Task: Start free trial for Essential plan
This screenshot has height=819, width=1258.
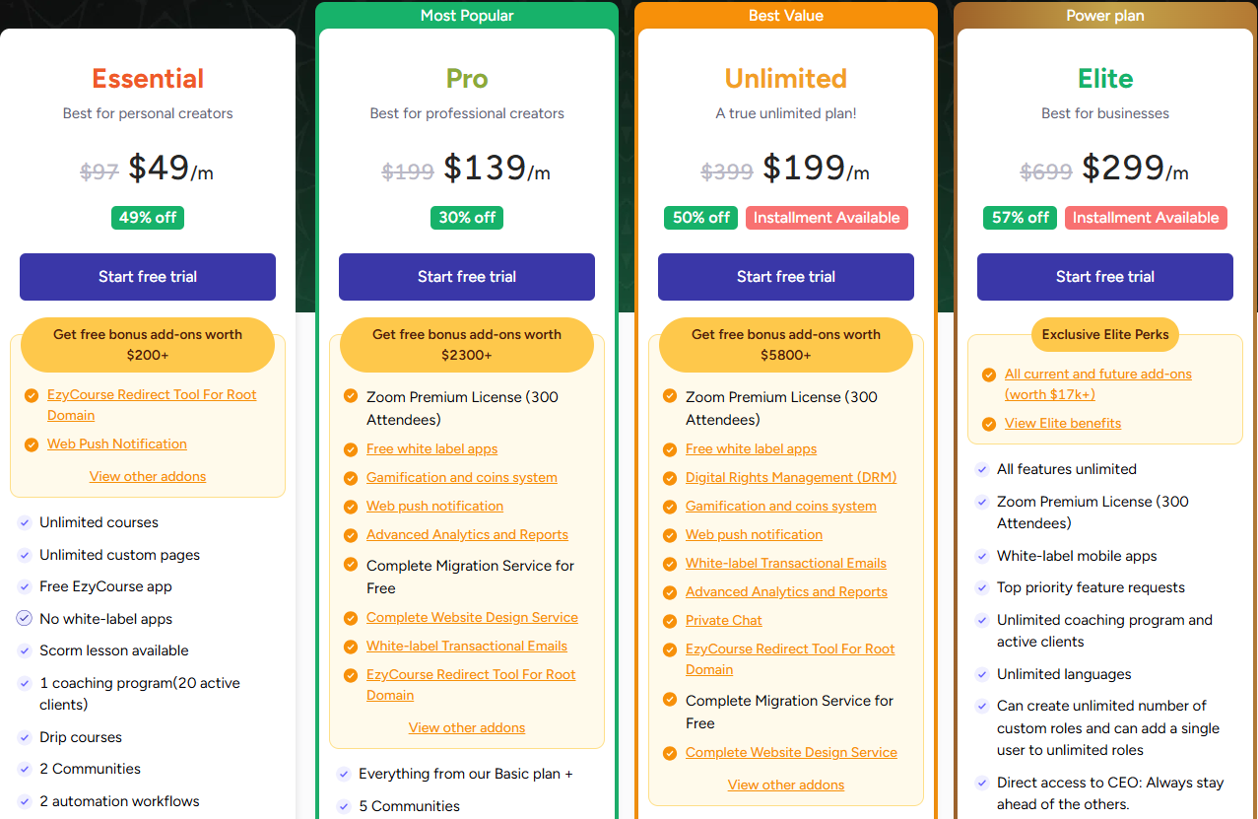Action: pyautogui.click(x=148, y=277)
